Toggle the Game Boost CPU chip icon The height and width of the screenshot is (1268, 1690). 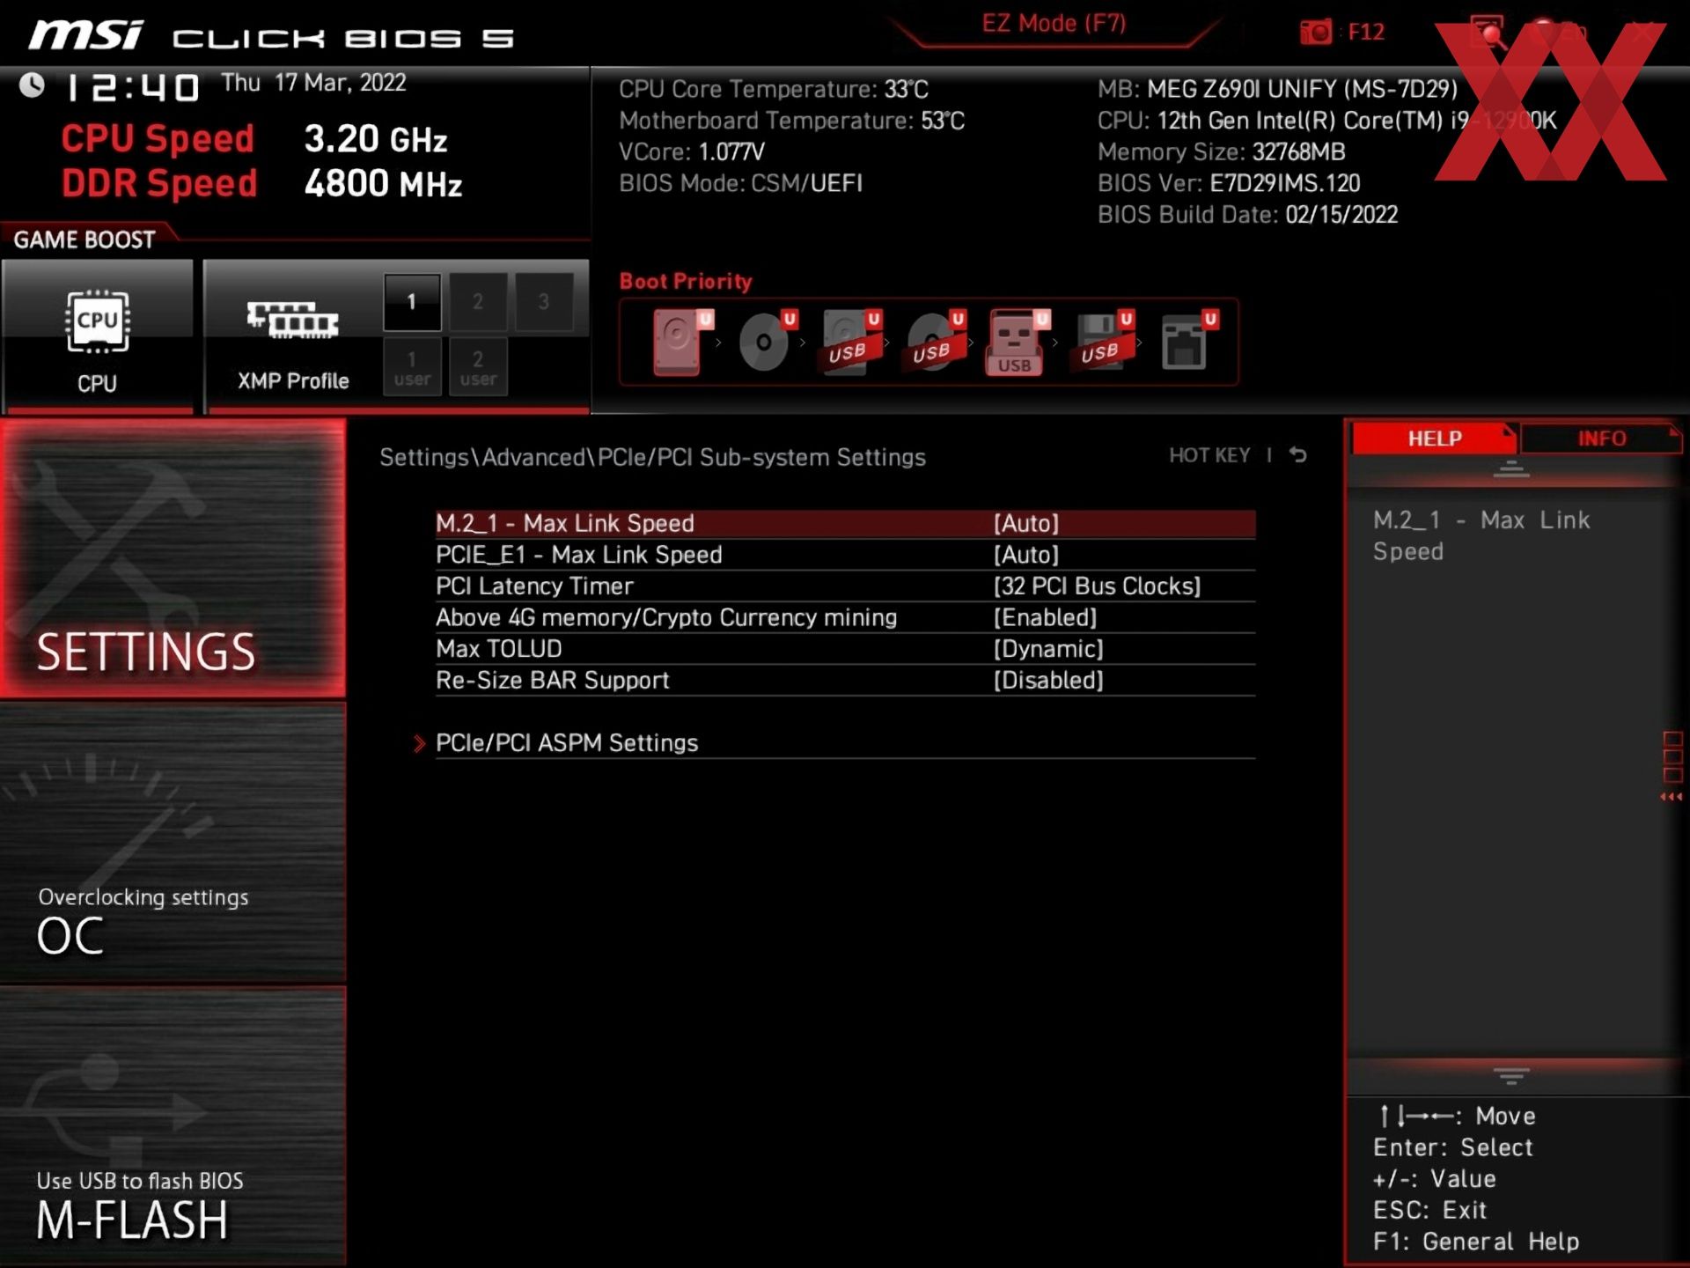point(98,322)
